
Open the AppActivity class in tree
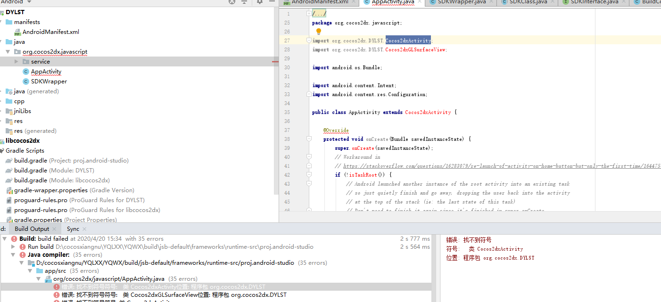pyautogui.click(x=46, y=72)
